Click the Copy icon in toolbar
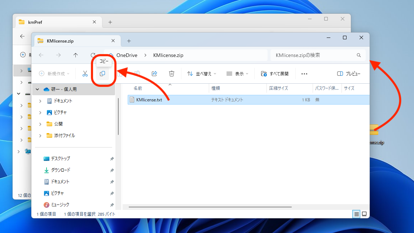The width and height of the screenshot is (414, 233). (x=102, y=74)
